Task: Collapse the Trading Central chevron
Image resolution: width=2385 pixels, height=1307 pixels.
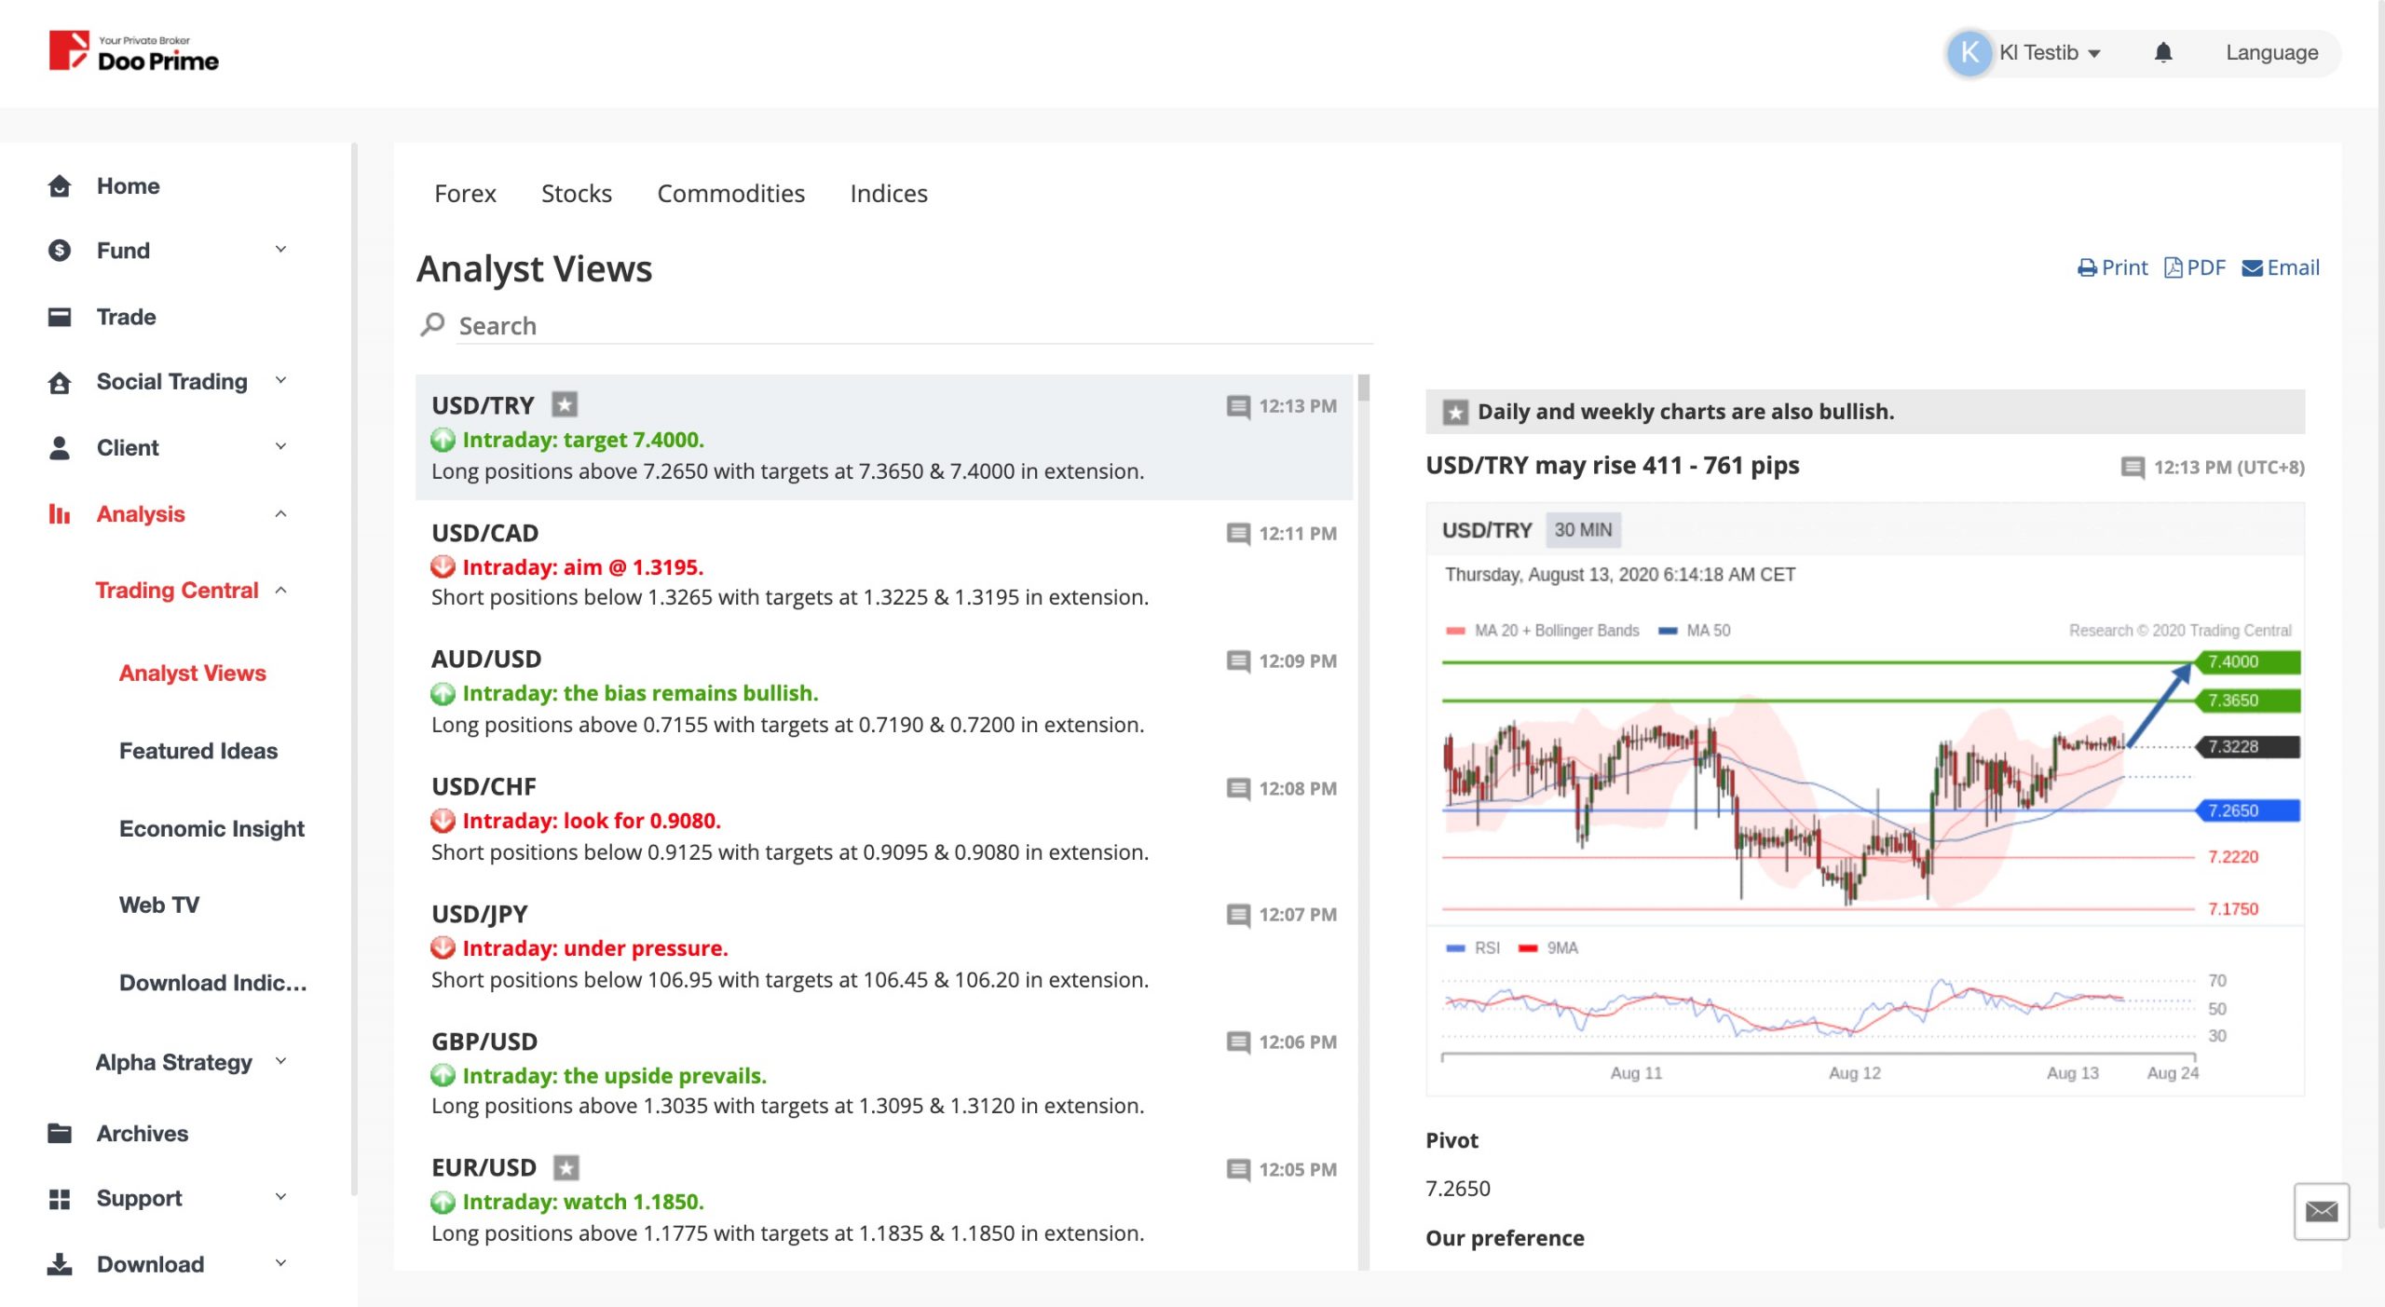Action: [x=280, y=590]
